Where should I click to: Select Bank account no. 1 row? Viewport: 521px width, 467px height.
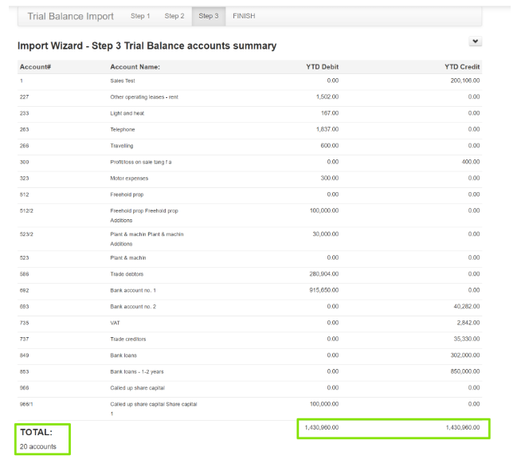pyautogui.click(x=133, y=290)
